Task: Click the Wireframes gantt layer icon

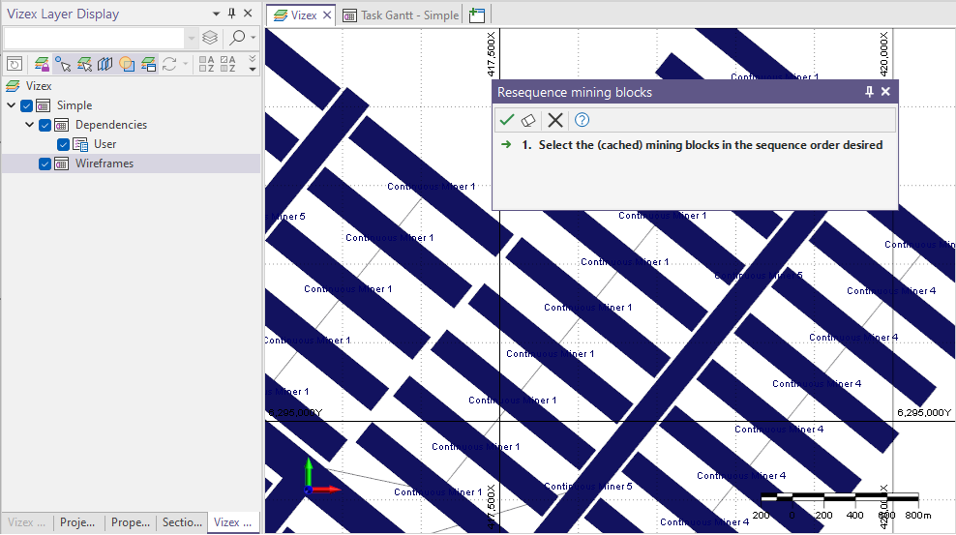Action: pyautogui.click(x=62, y=163)
